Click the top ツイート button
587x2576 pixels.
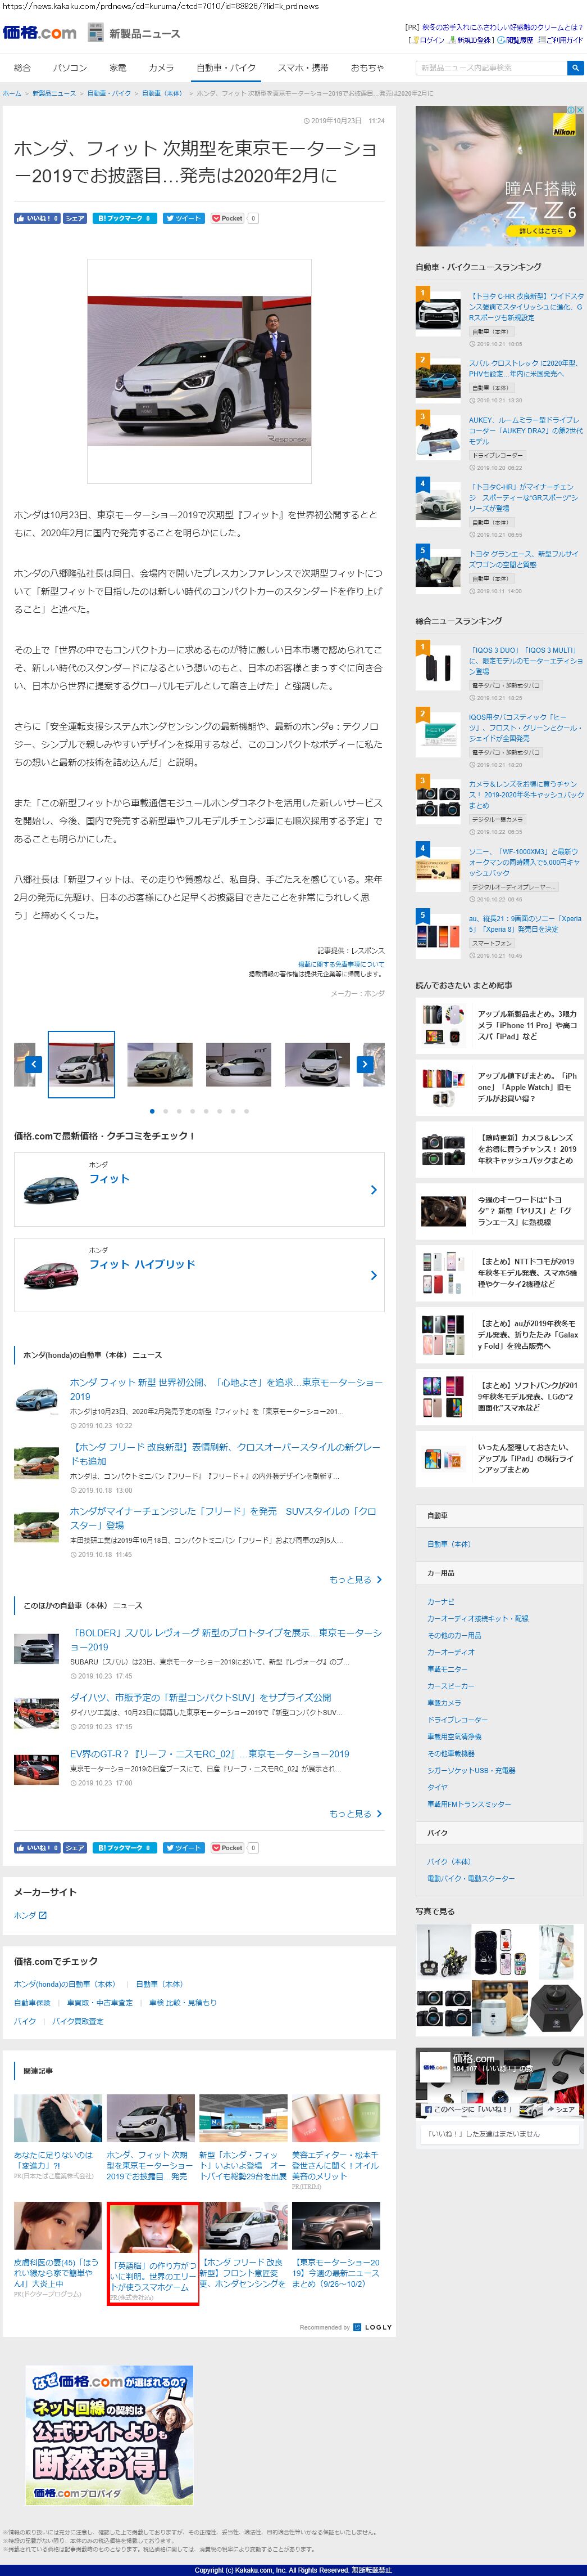184,218
